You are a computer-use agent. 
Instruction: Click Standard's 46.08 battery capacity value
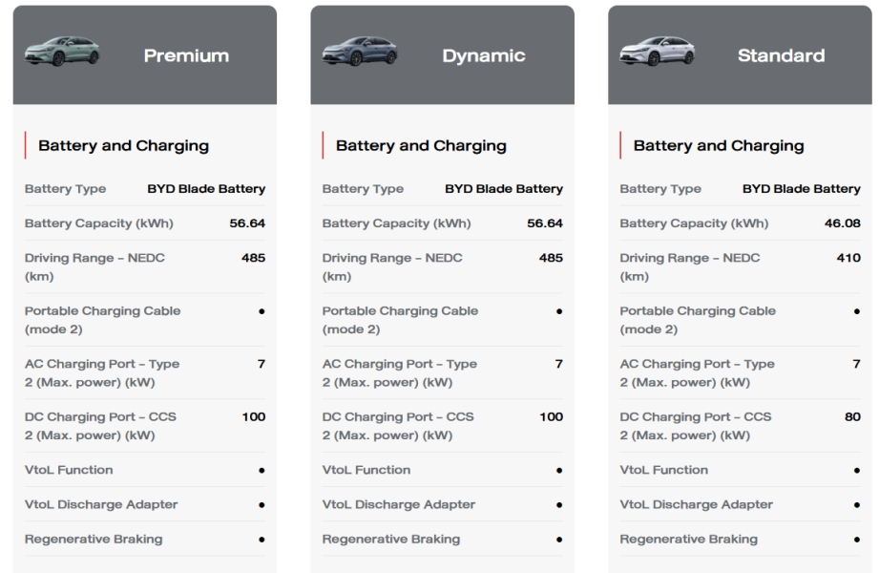(843, 223)
